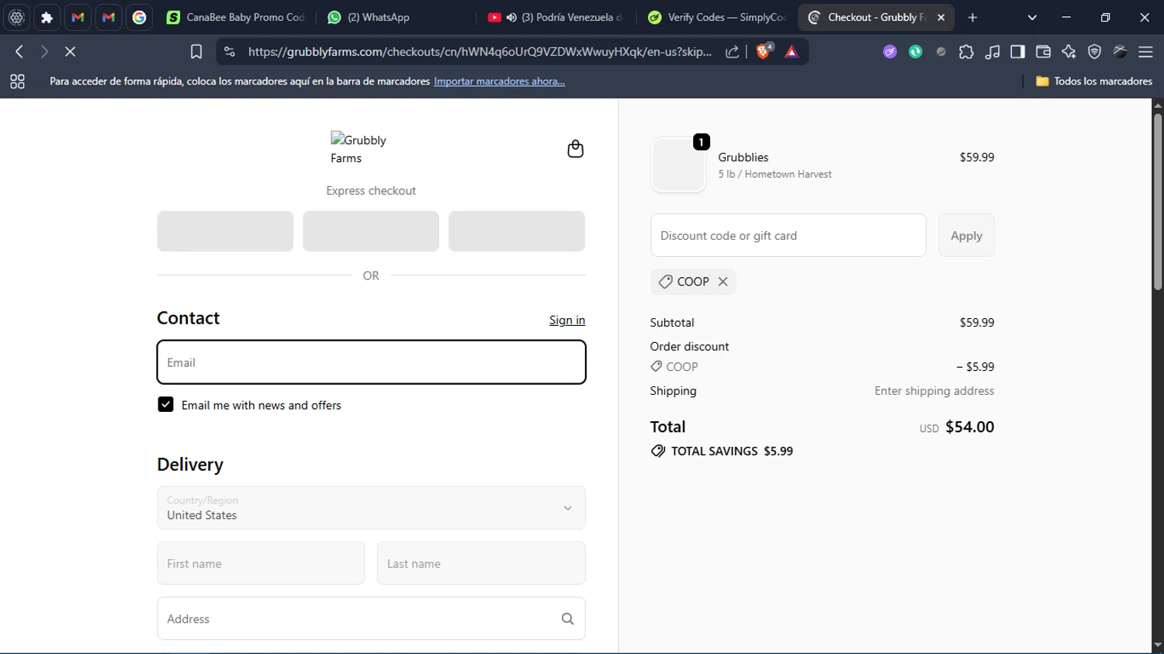Screen dimensions: 1164x654
Task: Click the third express checkout button
Action: click(x=517, y=231)
